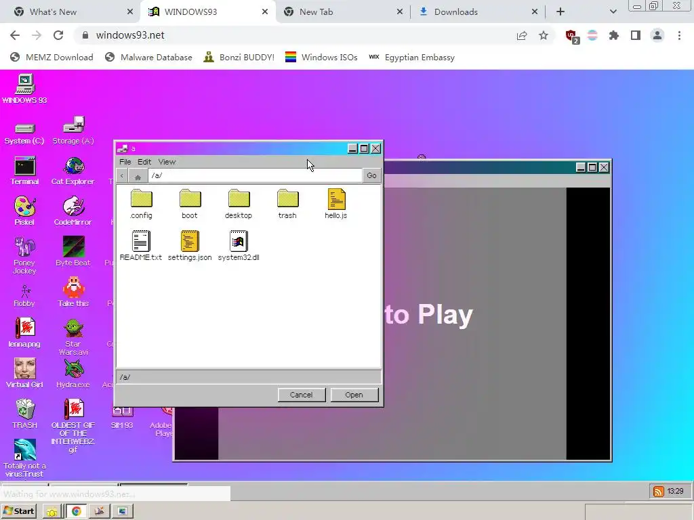The width and height of the screenshot is (694, 520).
Task: Switch to the Downloads browser tab
Action: coord(478,12)
